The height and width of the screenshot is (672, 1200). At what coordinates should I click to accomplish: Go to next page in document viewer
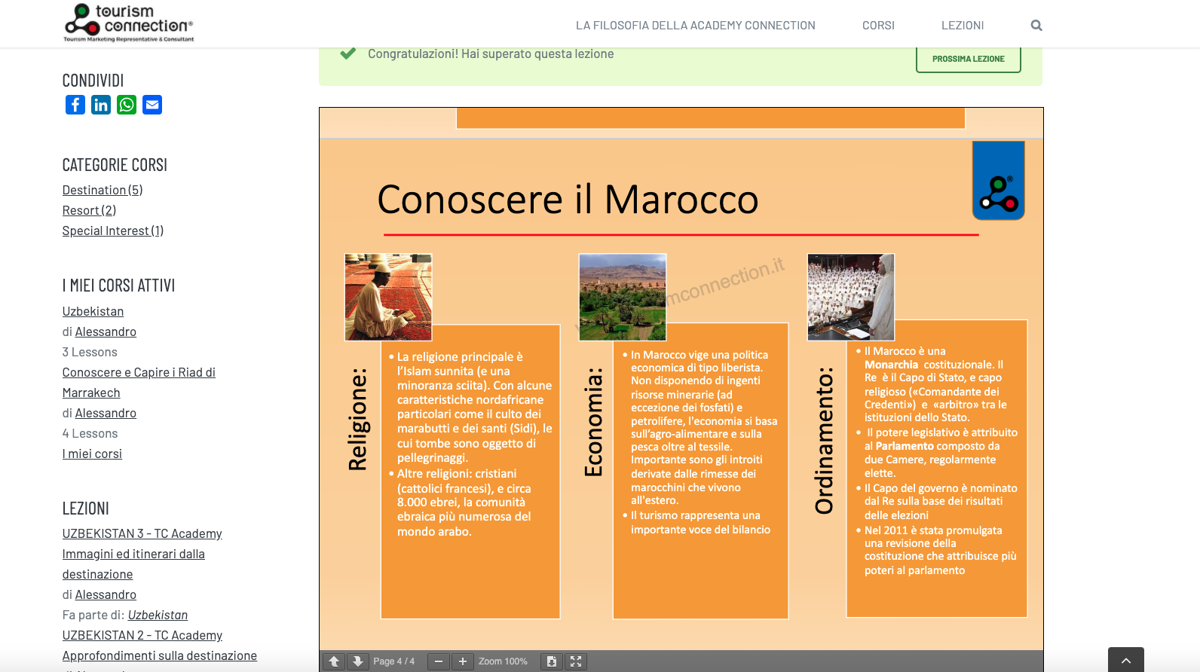(x=358, y=661)
